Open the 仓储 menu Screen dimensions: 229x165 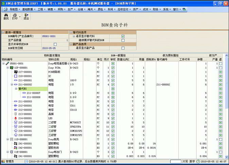(x=81, y=10)
